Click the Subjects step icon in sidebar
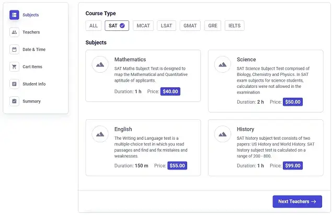 14,15
